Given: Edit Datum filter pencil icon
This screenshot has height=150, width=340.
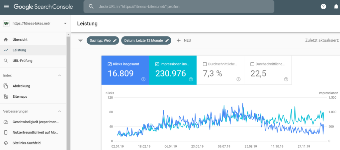Looking at the screenshot, I should (x=167, y=40).
